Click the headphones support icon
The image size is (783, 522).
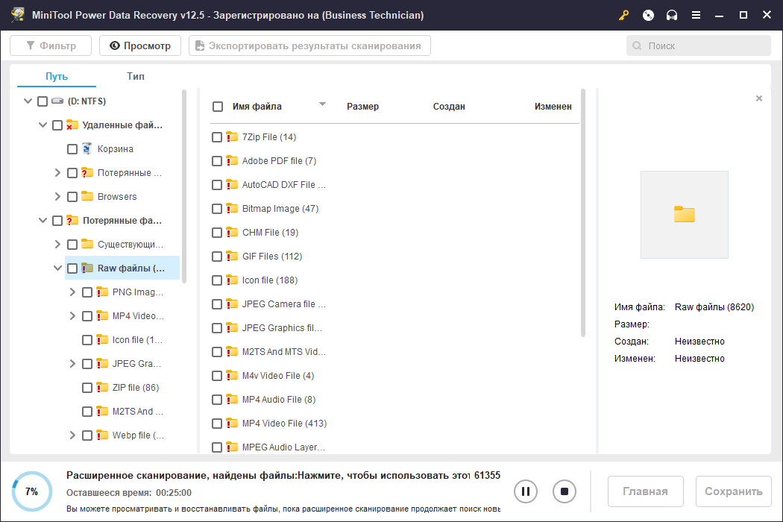tap(672, 15)
